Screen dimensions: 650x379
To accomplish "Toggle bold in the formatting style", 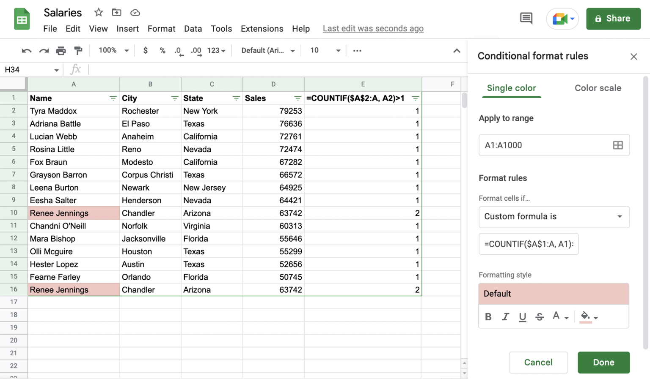I will tap(488, 316).
